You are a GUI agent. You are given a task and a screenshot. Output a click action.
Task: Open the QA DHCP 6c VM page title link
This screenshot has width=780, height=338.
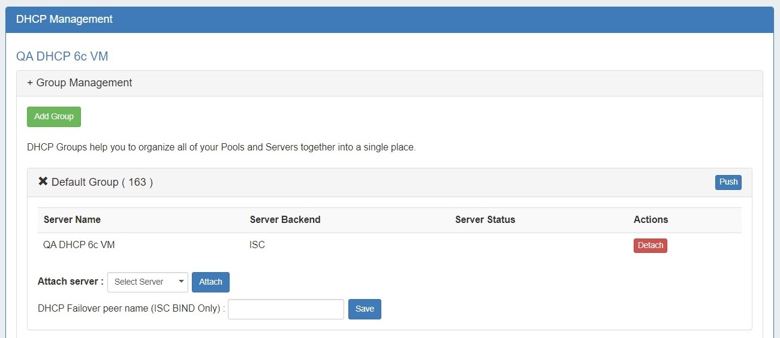[62, 57]
